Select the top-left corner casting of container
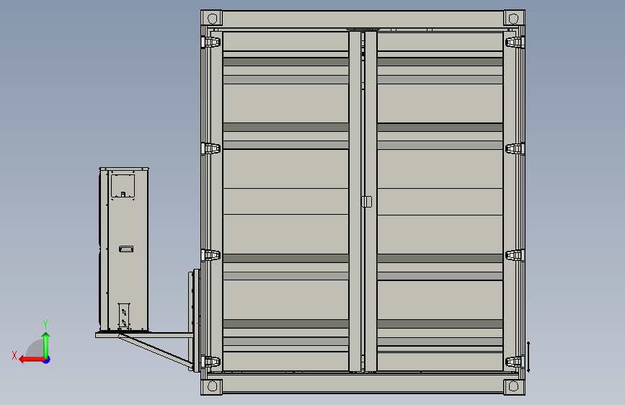This screenshot has width=625, height=405. coord(212,18)
